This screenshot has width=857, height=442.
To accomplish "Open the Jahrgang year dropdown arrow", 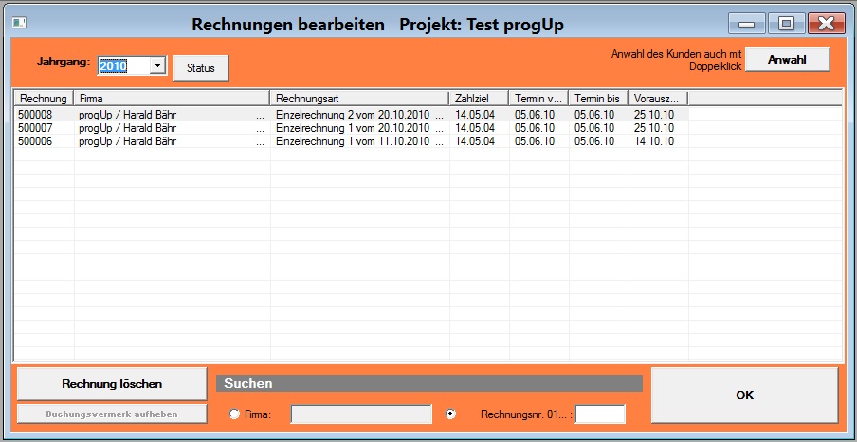I will point(157,65).
